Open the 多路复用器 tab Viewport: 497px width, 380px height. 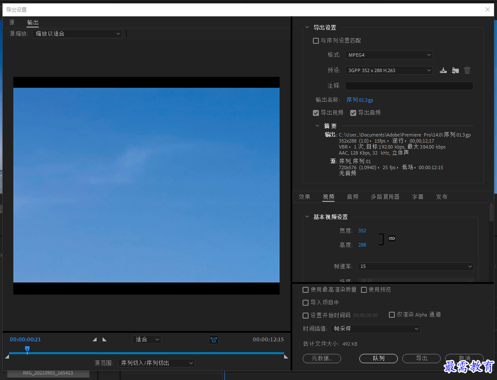coord(385,197)
